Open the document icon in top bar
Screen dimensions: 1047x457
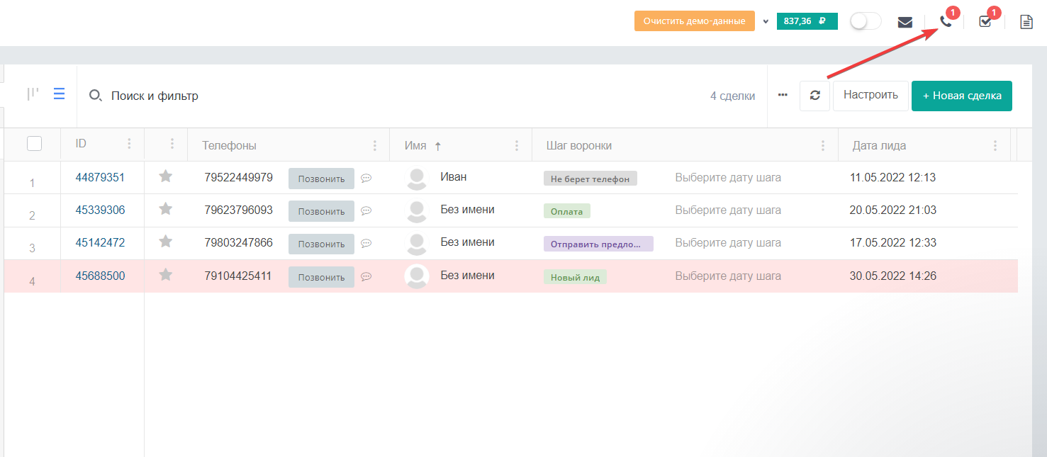pyautogui.click(x=1026, y=22)
